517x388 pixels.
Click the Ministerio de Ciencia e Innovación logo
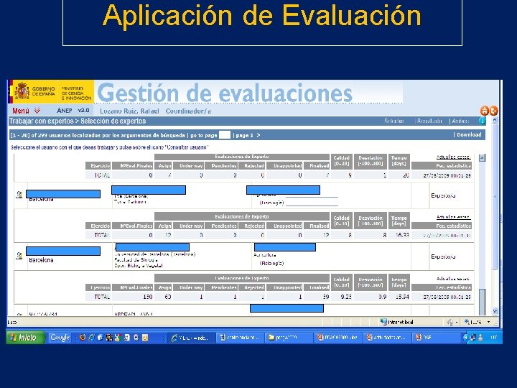pyautogui.click(x=76, y=93)
